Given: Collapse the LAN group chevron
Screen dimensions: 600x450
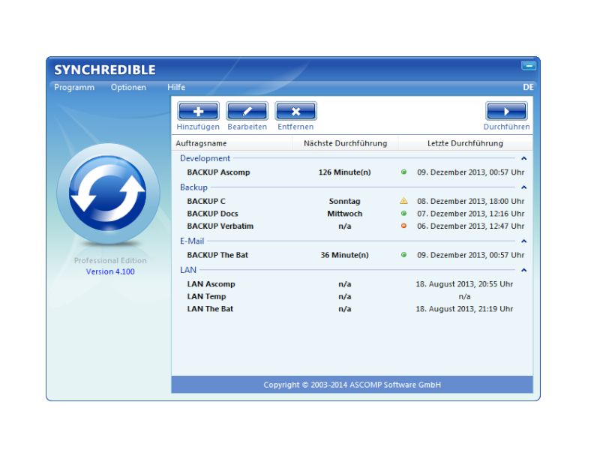Looking at the screenshot, I should [523, 270].
